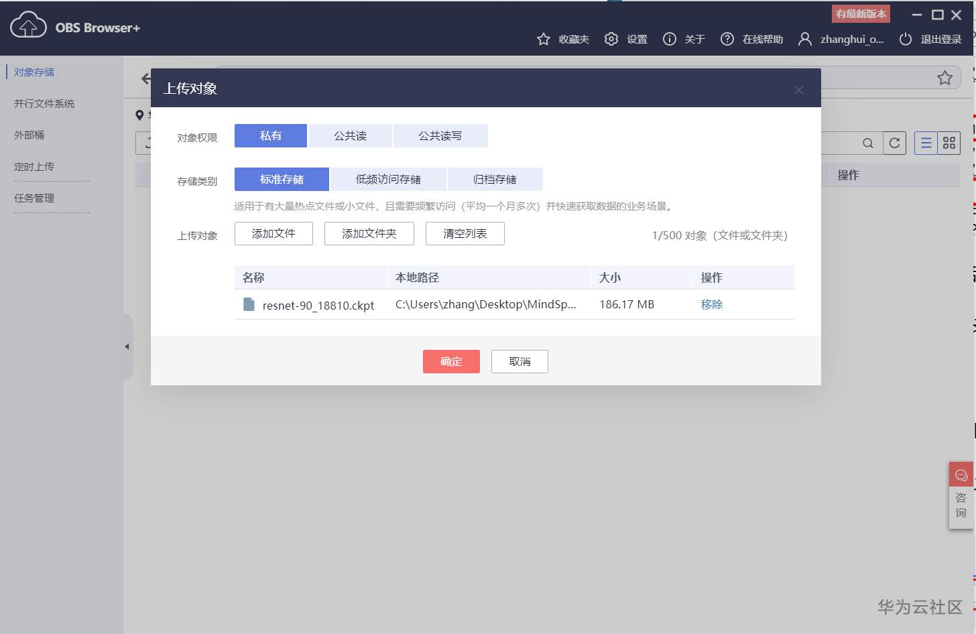Viewport: 976px width, 634px height.
Task: Select 归档存储 storage class
Action: click(x=495, y=179)
